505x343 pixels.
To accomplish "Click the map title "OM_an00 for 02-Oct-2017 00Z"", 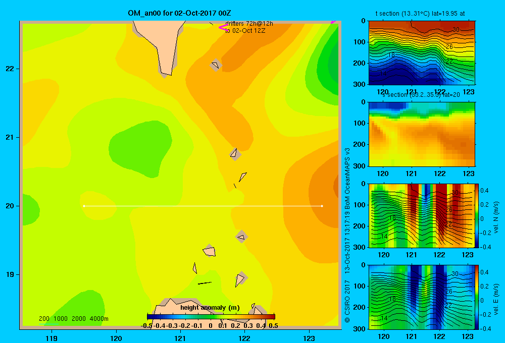I will point(179,13).
